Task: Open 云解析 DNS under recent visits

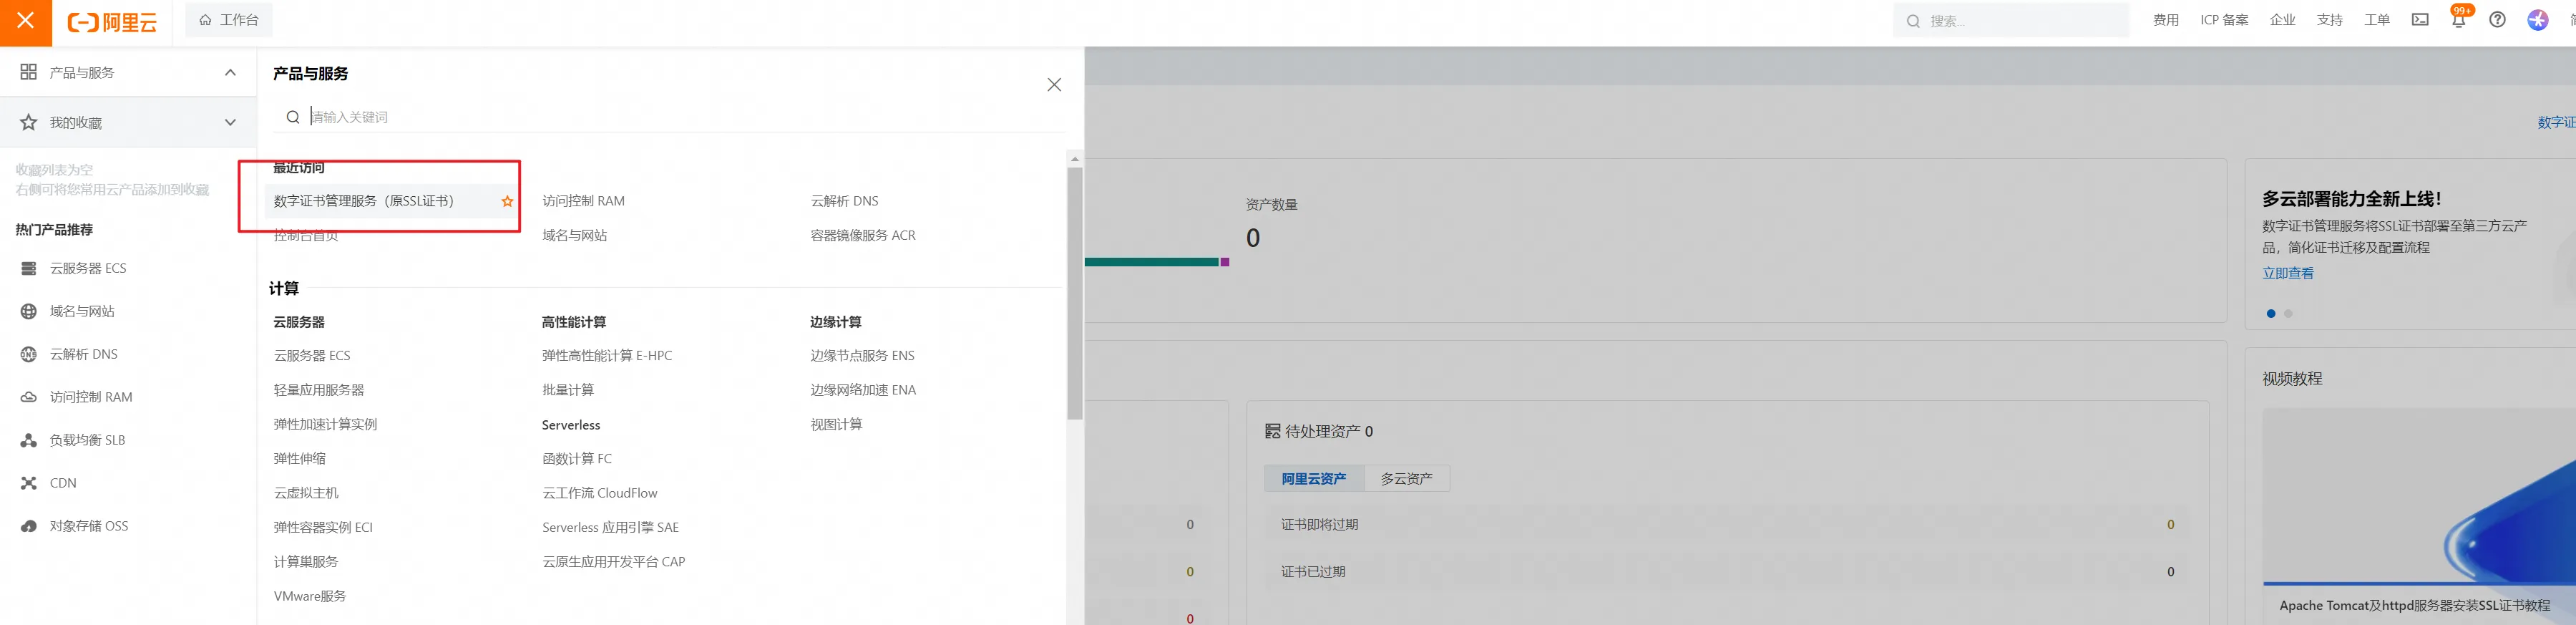Action: coord(844,201)
